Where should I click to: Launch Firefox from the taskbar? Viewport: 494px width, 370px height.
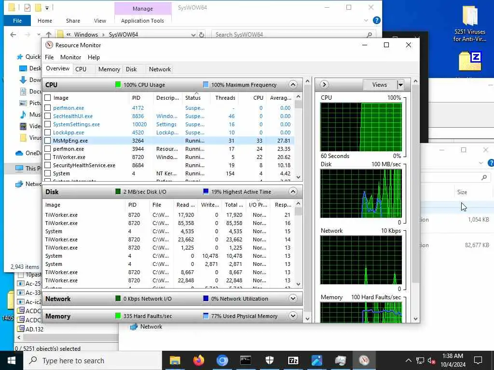[198, 360]
